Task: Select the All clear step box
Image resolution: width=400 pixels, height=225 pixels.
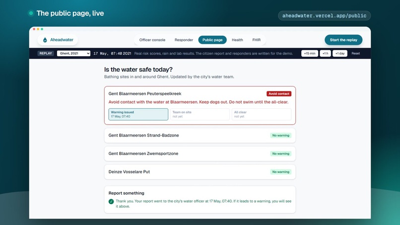Action: click(x=262, y=114)
